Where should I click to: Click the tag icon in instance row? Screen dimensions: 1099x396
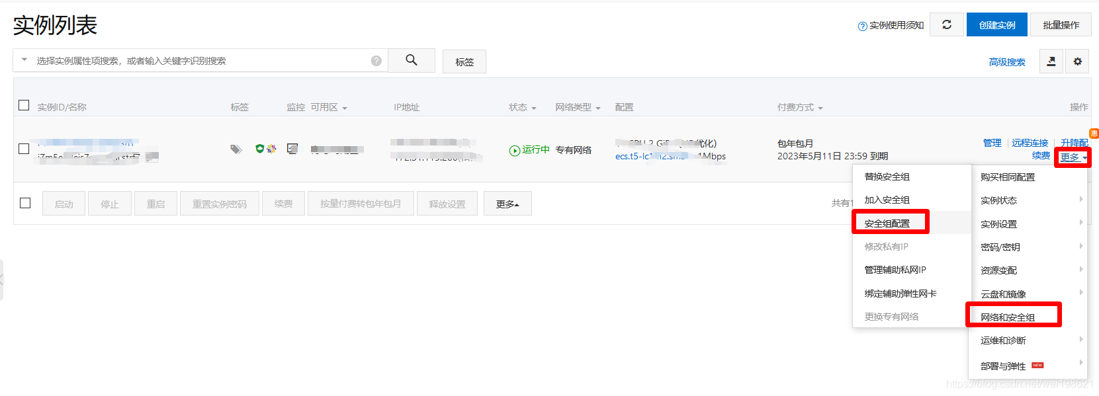236,149
